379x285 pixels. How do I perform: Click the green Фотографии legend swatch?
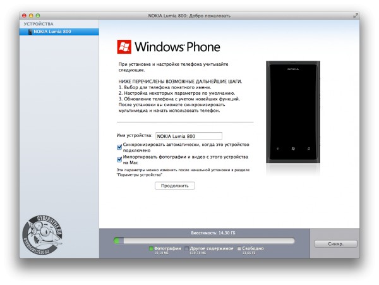pyautogui.click(x=151, y=248)
